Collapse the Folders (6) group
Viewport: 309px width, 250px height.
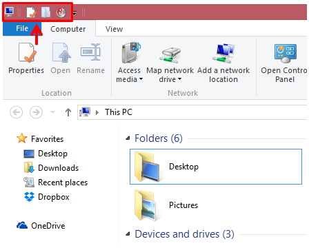[128, 138]
